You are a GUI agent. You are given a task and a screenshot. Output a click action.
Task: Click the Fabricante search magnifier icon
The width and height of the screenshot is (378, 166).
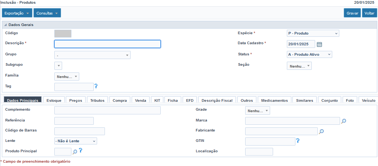tap(321, 131)
